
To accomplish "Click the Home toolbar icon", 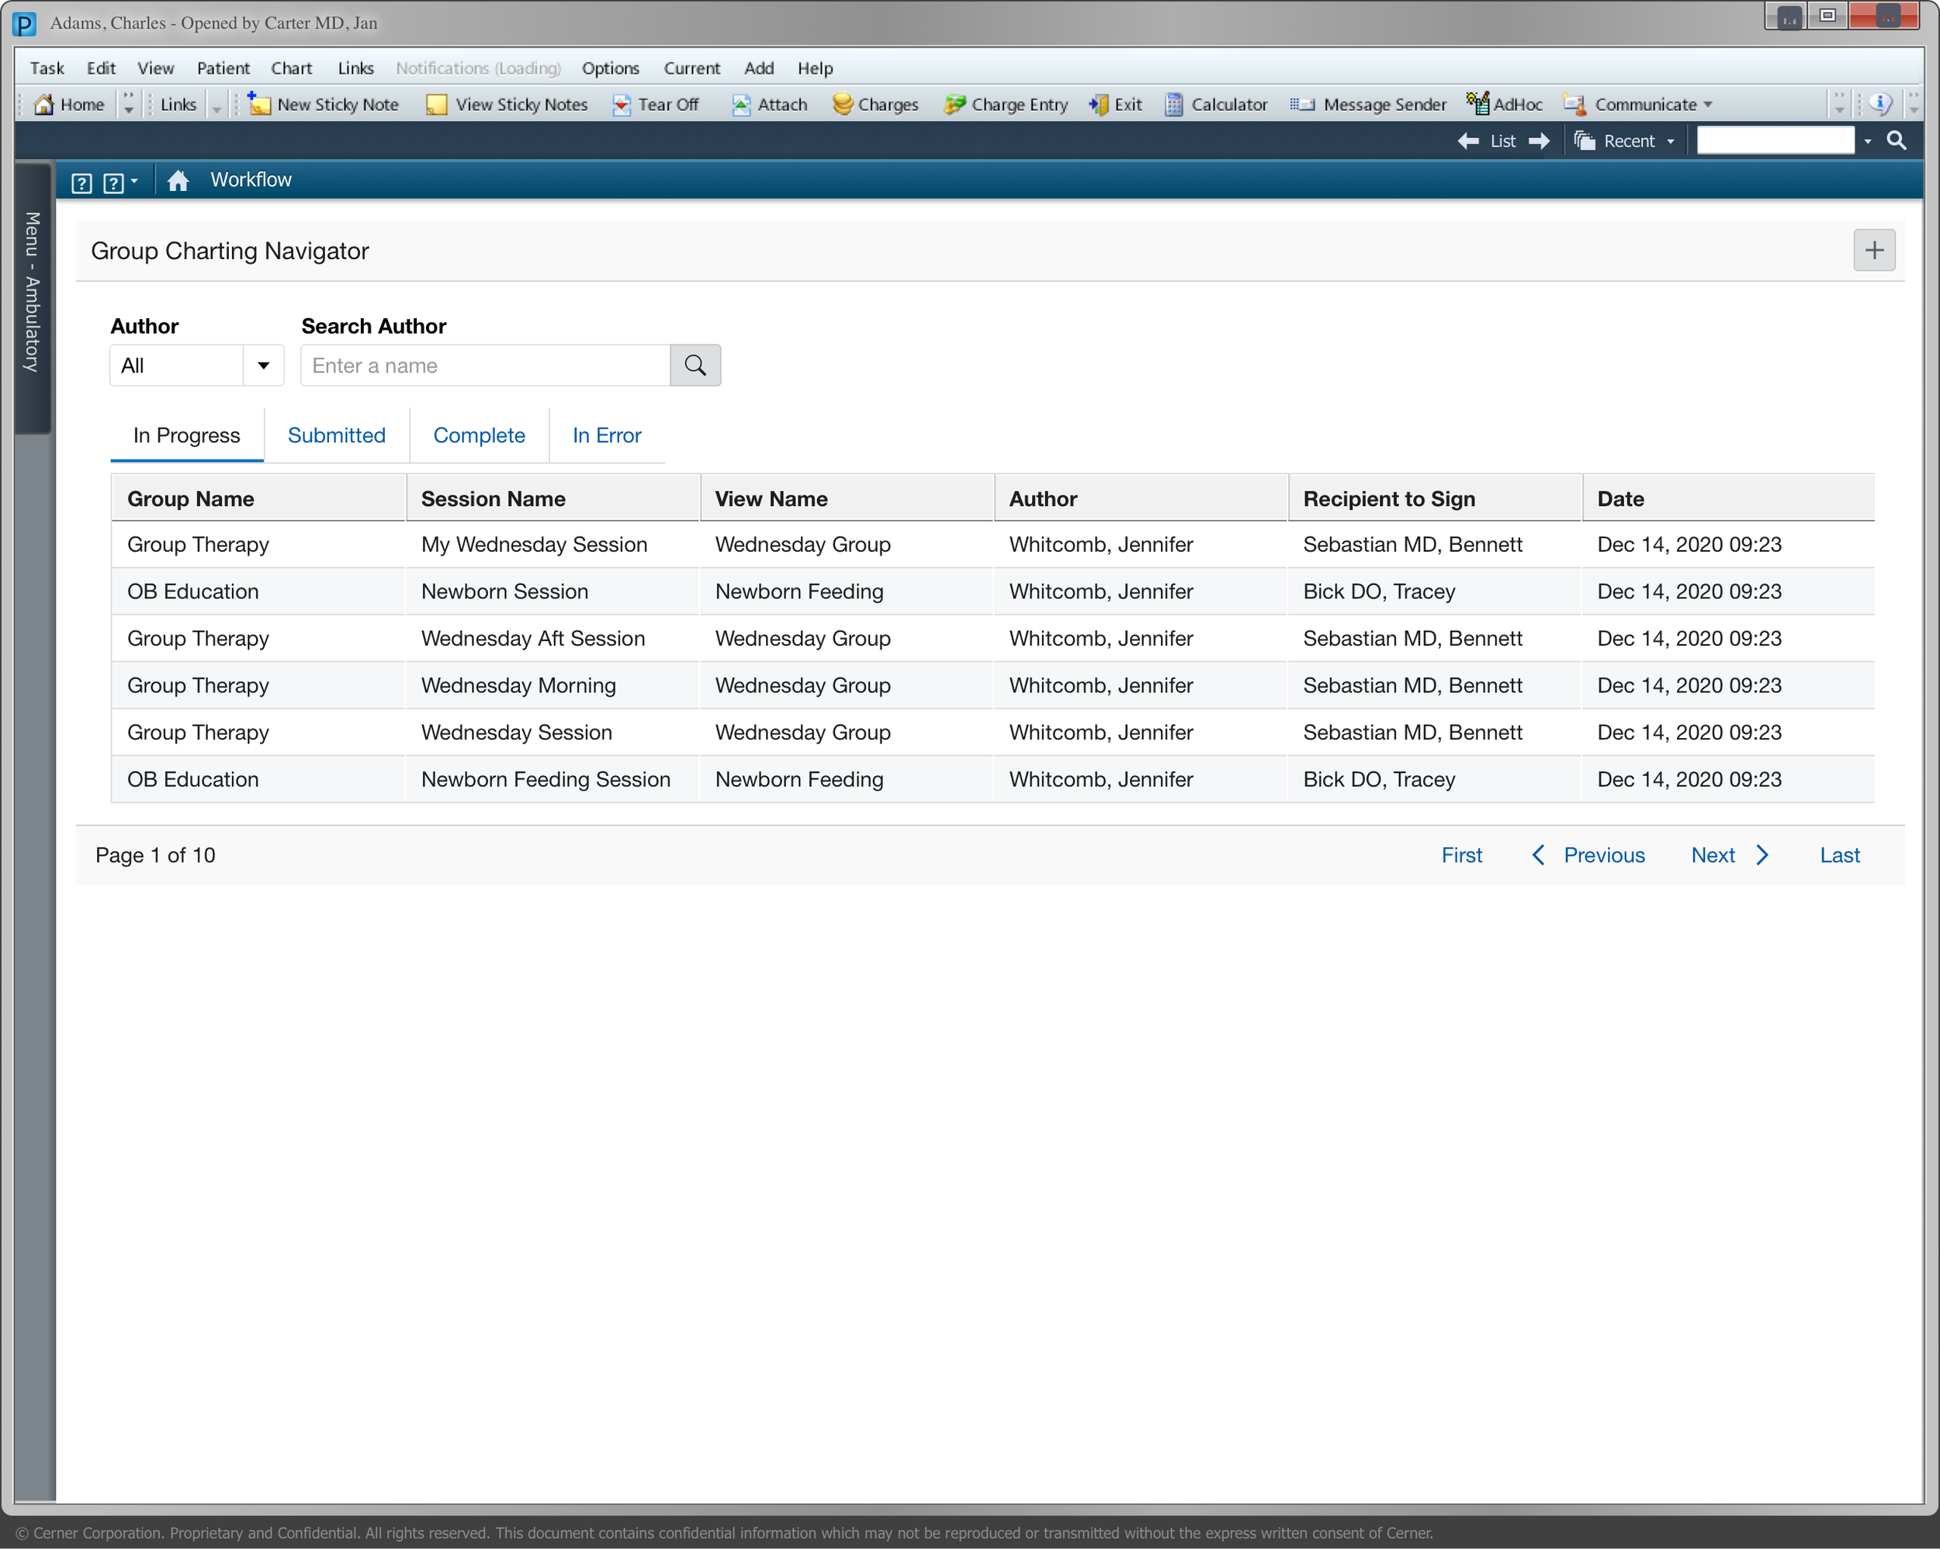I will pyautogui.click(x=68, y=105).
